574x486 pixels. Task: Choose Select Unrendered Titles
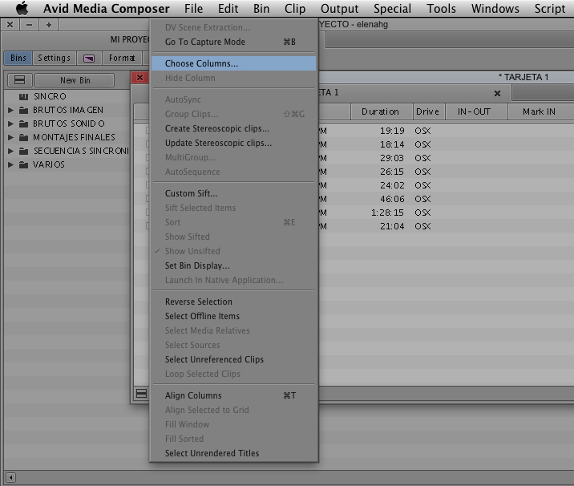(233, 453)
